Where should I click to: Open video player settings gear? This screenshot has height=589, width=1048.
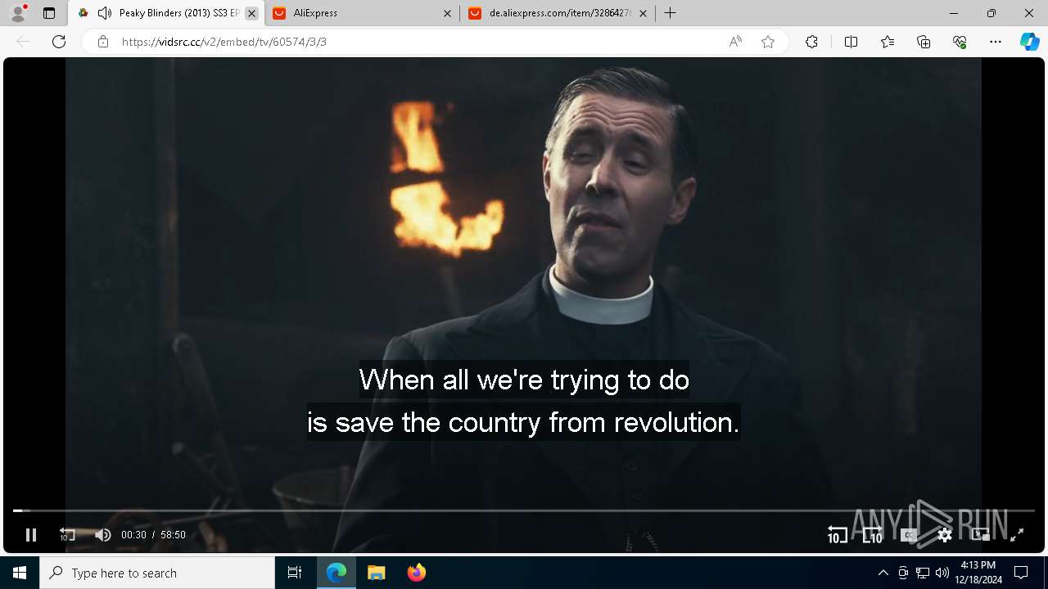[x=945, y=535]
